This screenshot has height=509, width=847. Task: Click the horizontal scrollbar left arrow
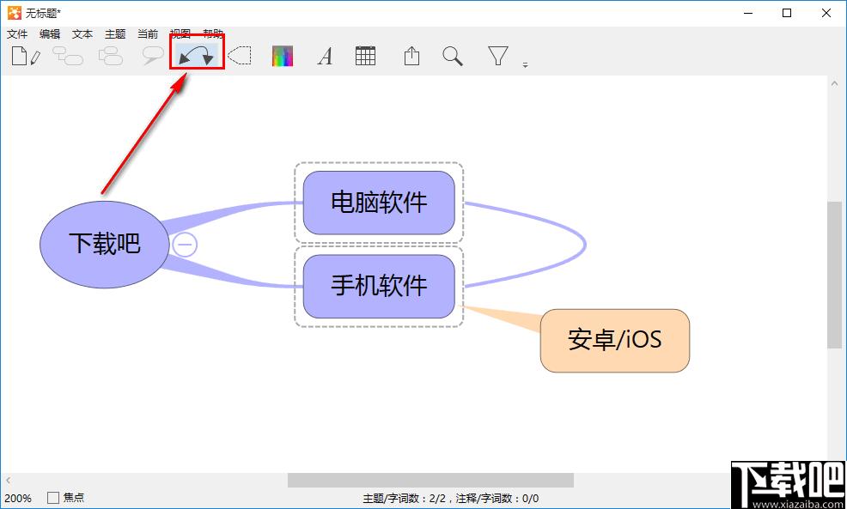coord(8,480)
